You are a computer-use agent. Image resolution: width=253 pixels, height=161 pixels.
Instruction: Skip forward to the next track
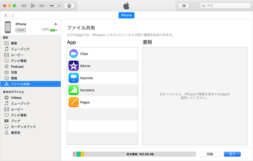pyautogui.click(x=42, y=6)
